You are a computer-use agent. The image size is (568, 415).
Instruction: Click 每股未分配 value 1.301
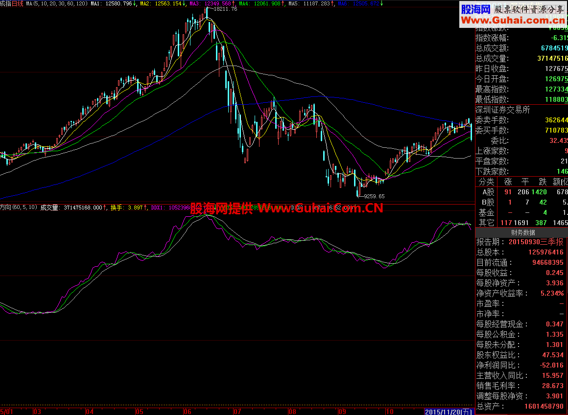[x=555, y=345]
